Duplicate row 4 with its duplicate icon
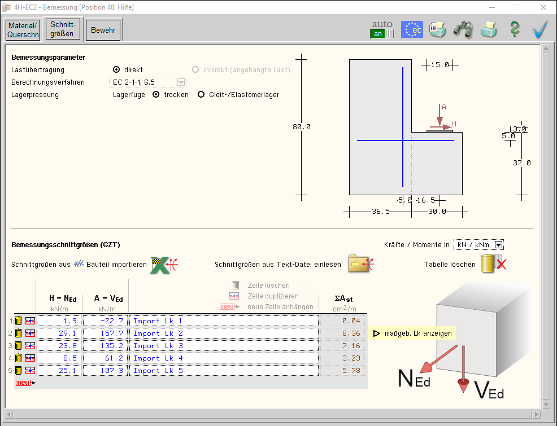Screen dimensions: 557x426 click(x=30, y=358)
